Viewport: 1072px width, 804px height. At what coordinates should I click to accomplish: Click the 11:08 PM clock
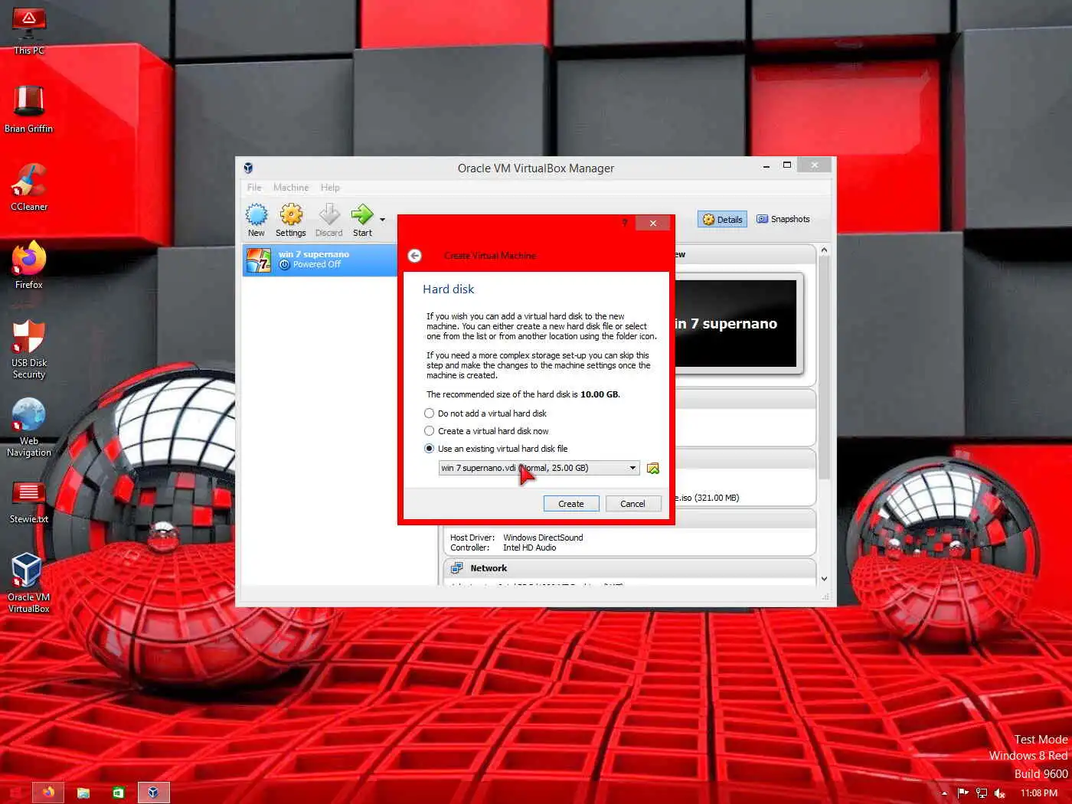1038,793
